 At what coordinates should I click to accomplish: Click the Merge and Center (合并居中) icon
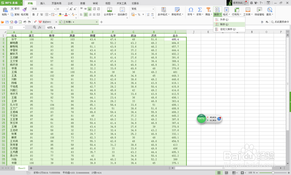109,10
